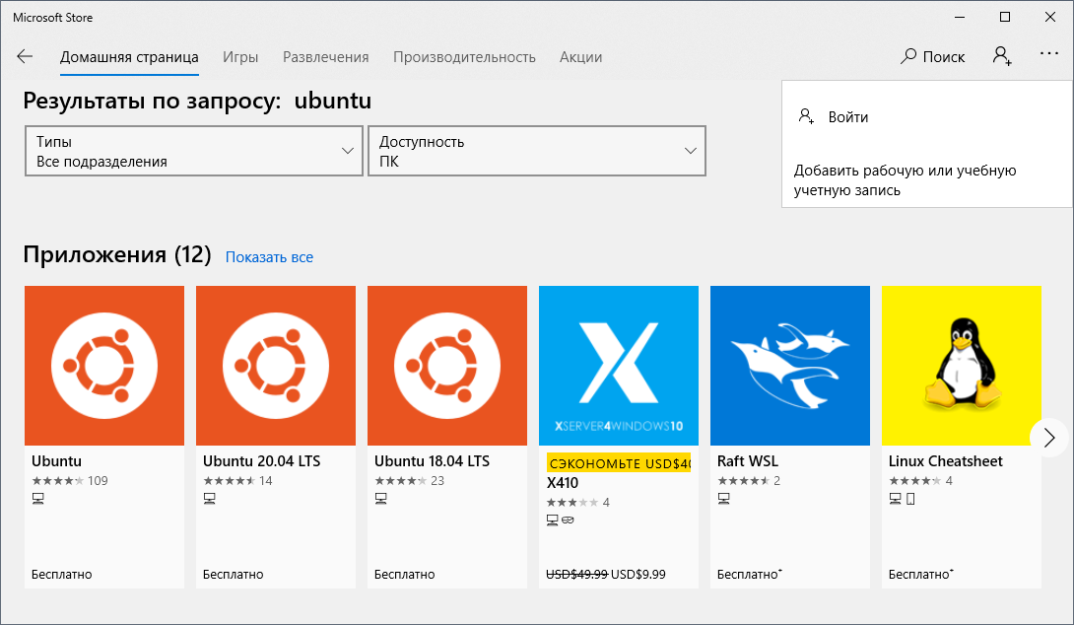Click the star rating of Linux Cheatsheet
Screen dimensions: 1074x625
click(915, 480)
